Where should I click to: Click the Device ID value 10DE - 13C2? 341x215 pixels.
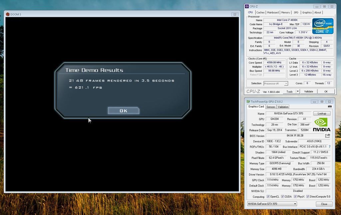click(x=273, y=141)
